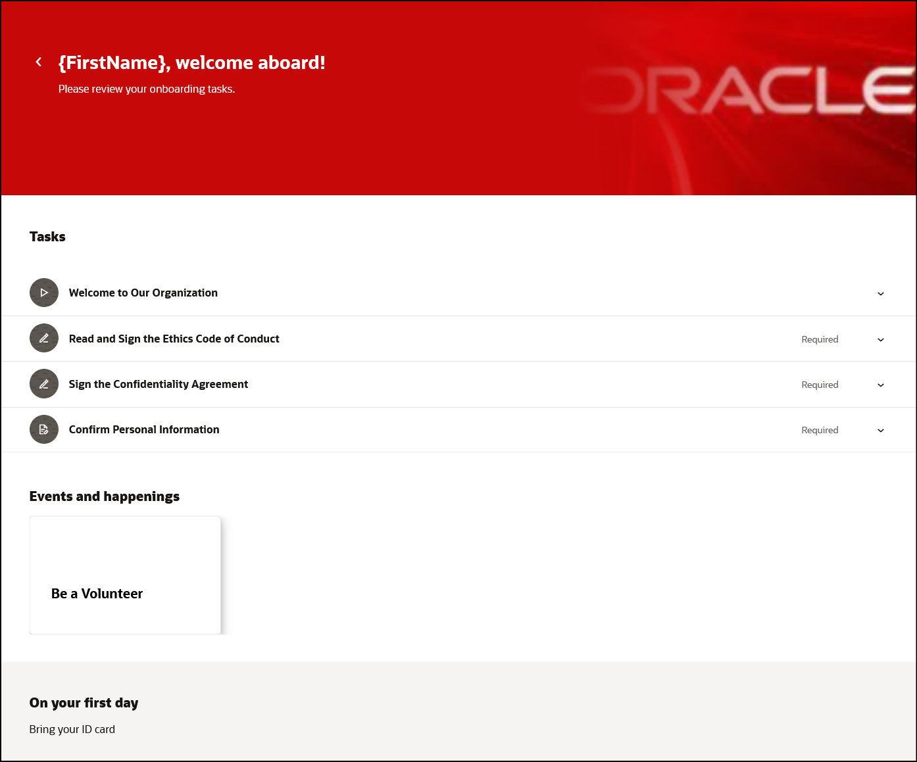Image resolution: width=917 pixels, height=762 pixels.
Task: Click the welcome aboard page title
Action: pyautogui.click(x=192, y=62)
